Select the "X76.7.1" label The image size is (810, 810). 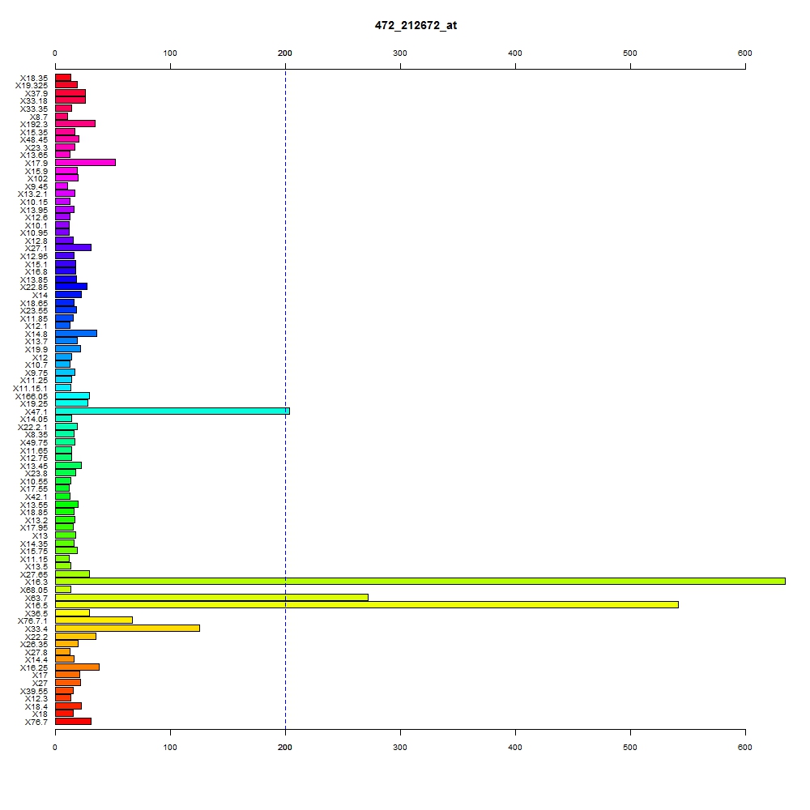[x=32, y=620]
